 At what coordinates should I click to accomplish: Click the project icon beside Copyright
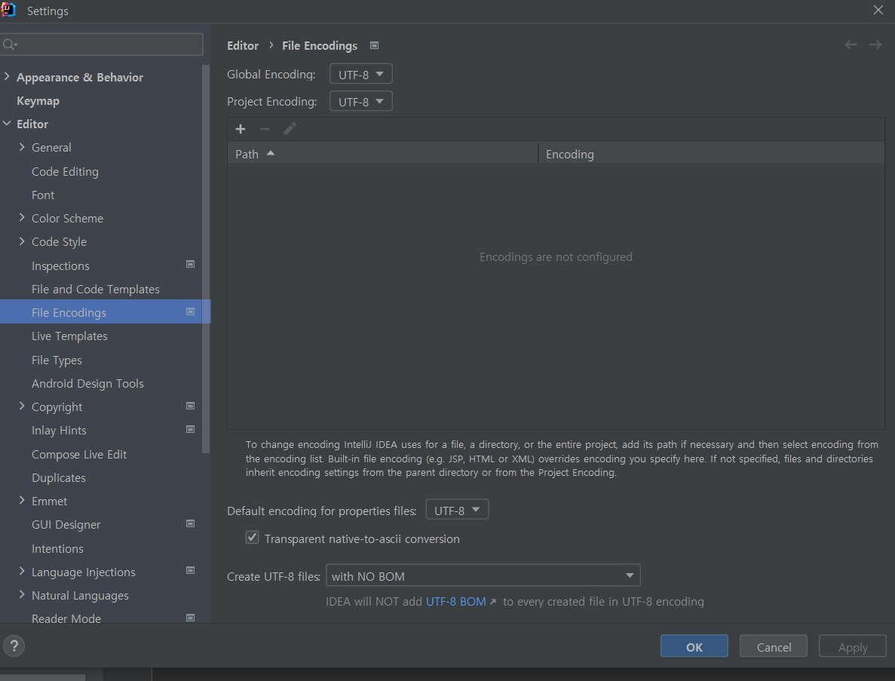click(191, 406)
